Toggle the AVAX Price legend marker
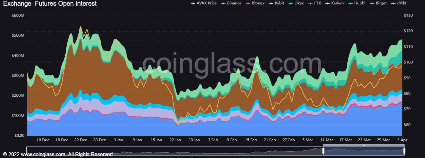This screenshot has width=425, height=158. pyautogui.click(x=193, y=3)
